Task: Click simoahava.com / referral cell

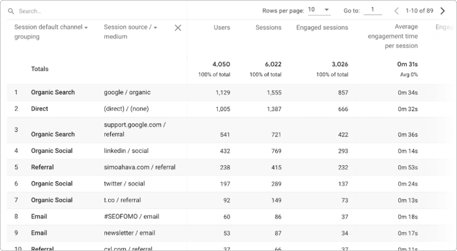Action: coord(140,167)
